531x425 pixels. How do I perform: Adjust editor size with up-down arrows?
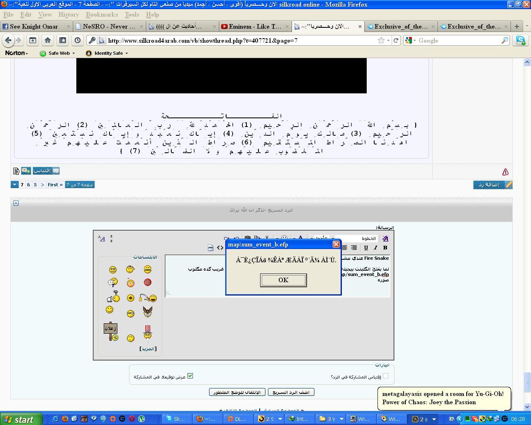click(x=111, y=238)
